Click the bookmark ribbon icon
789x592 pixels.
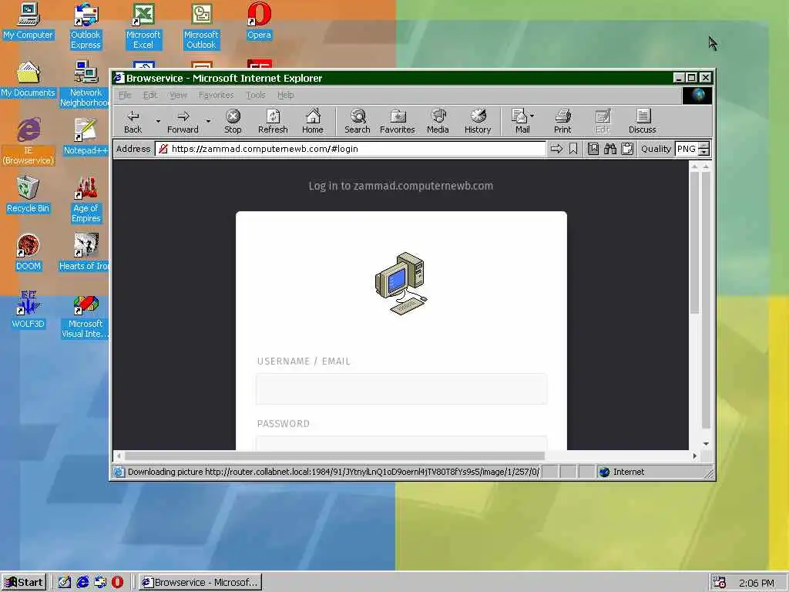[x=573, y=149]
